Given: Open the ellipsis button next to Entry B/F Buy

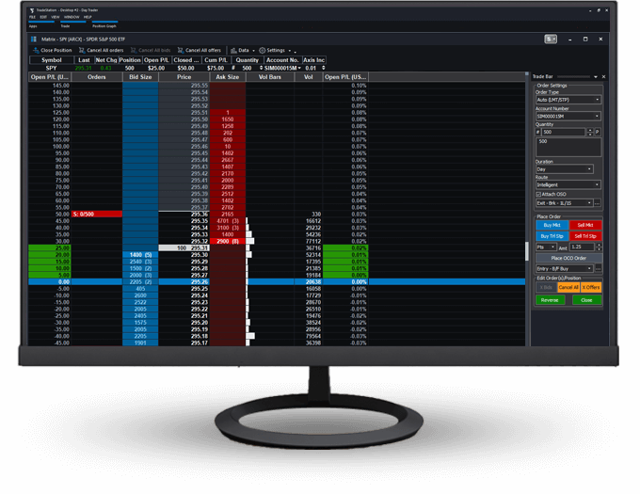Looking at the screenshot, I should click(x=598, y=268).
